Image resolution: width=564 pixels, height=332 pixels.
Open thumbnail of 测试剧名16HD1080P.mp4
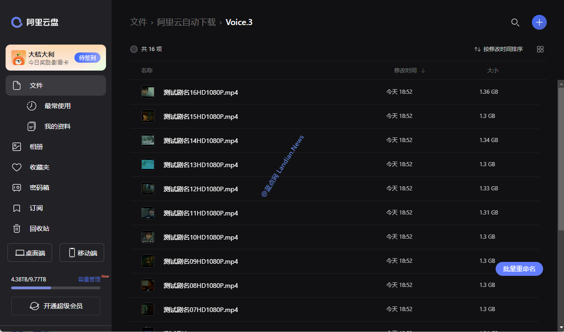pos(148,92)
